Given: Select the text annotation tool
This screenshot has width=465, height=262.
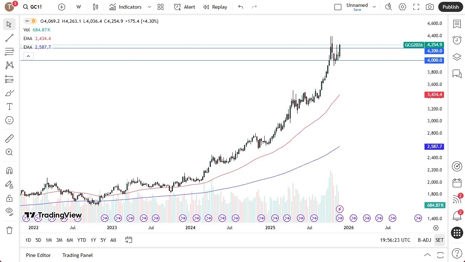Looking at the screenshot, I should point(9,106).
